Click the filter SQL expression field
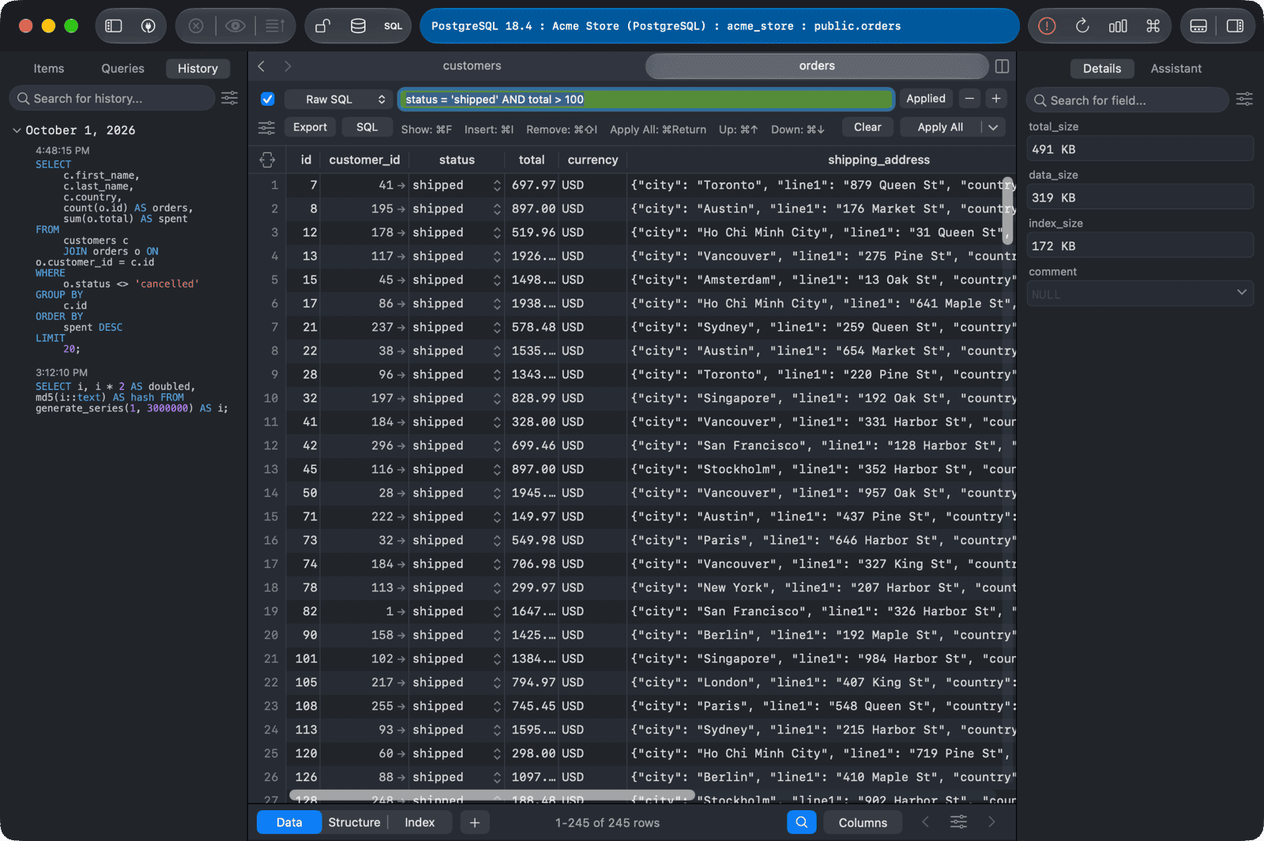 click(646, 99)
